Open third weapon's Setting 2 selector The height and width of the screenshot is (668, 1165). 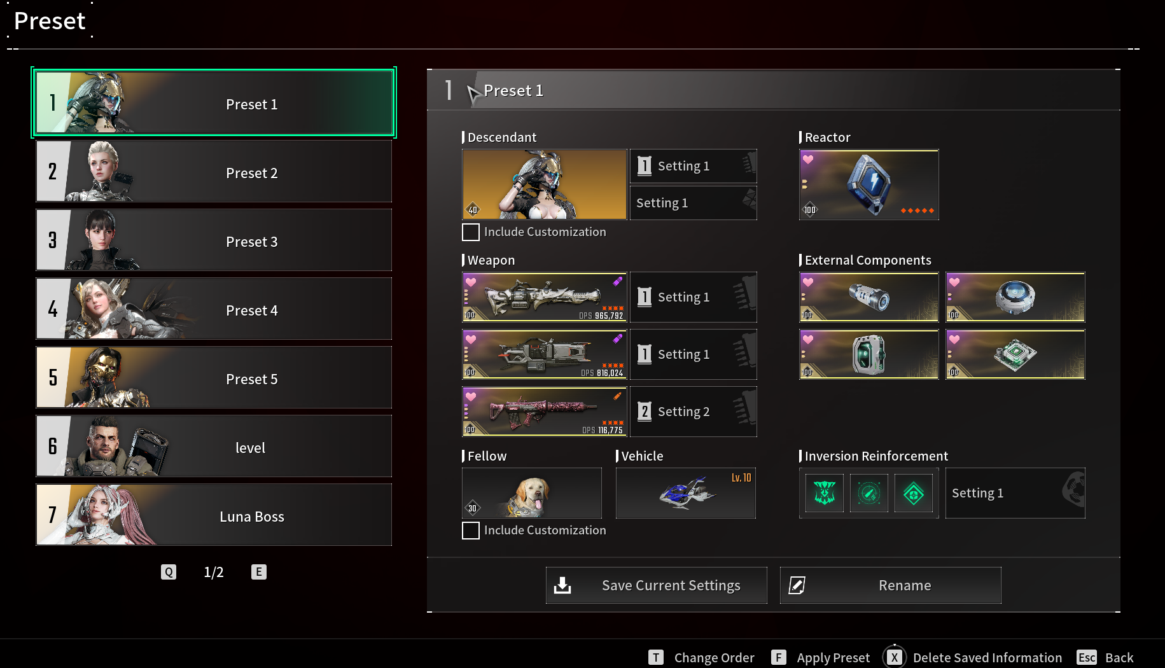click(x=693, y=412)
